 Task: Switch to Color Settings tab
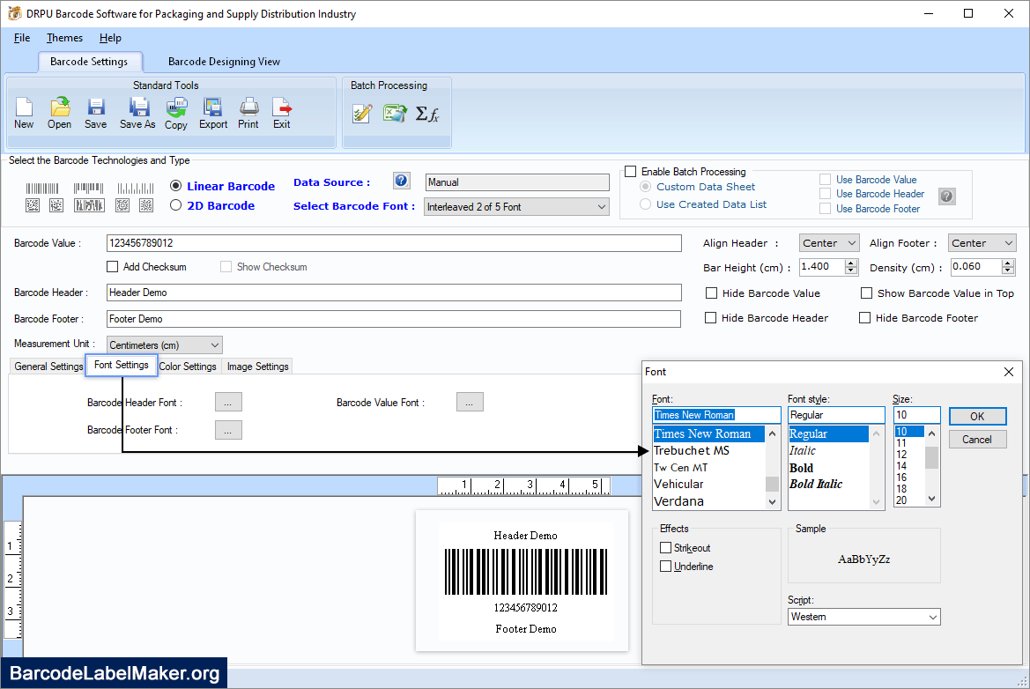pos(188,367)
